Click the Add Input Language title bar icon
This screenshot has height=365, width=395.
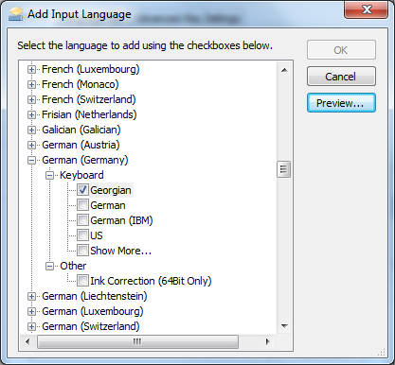(15, 14)
